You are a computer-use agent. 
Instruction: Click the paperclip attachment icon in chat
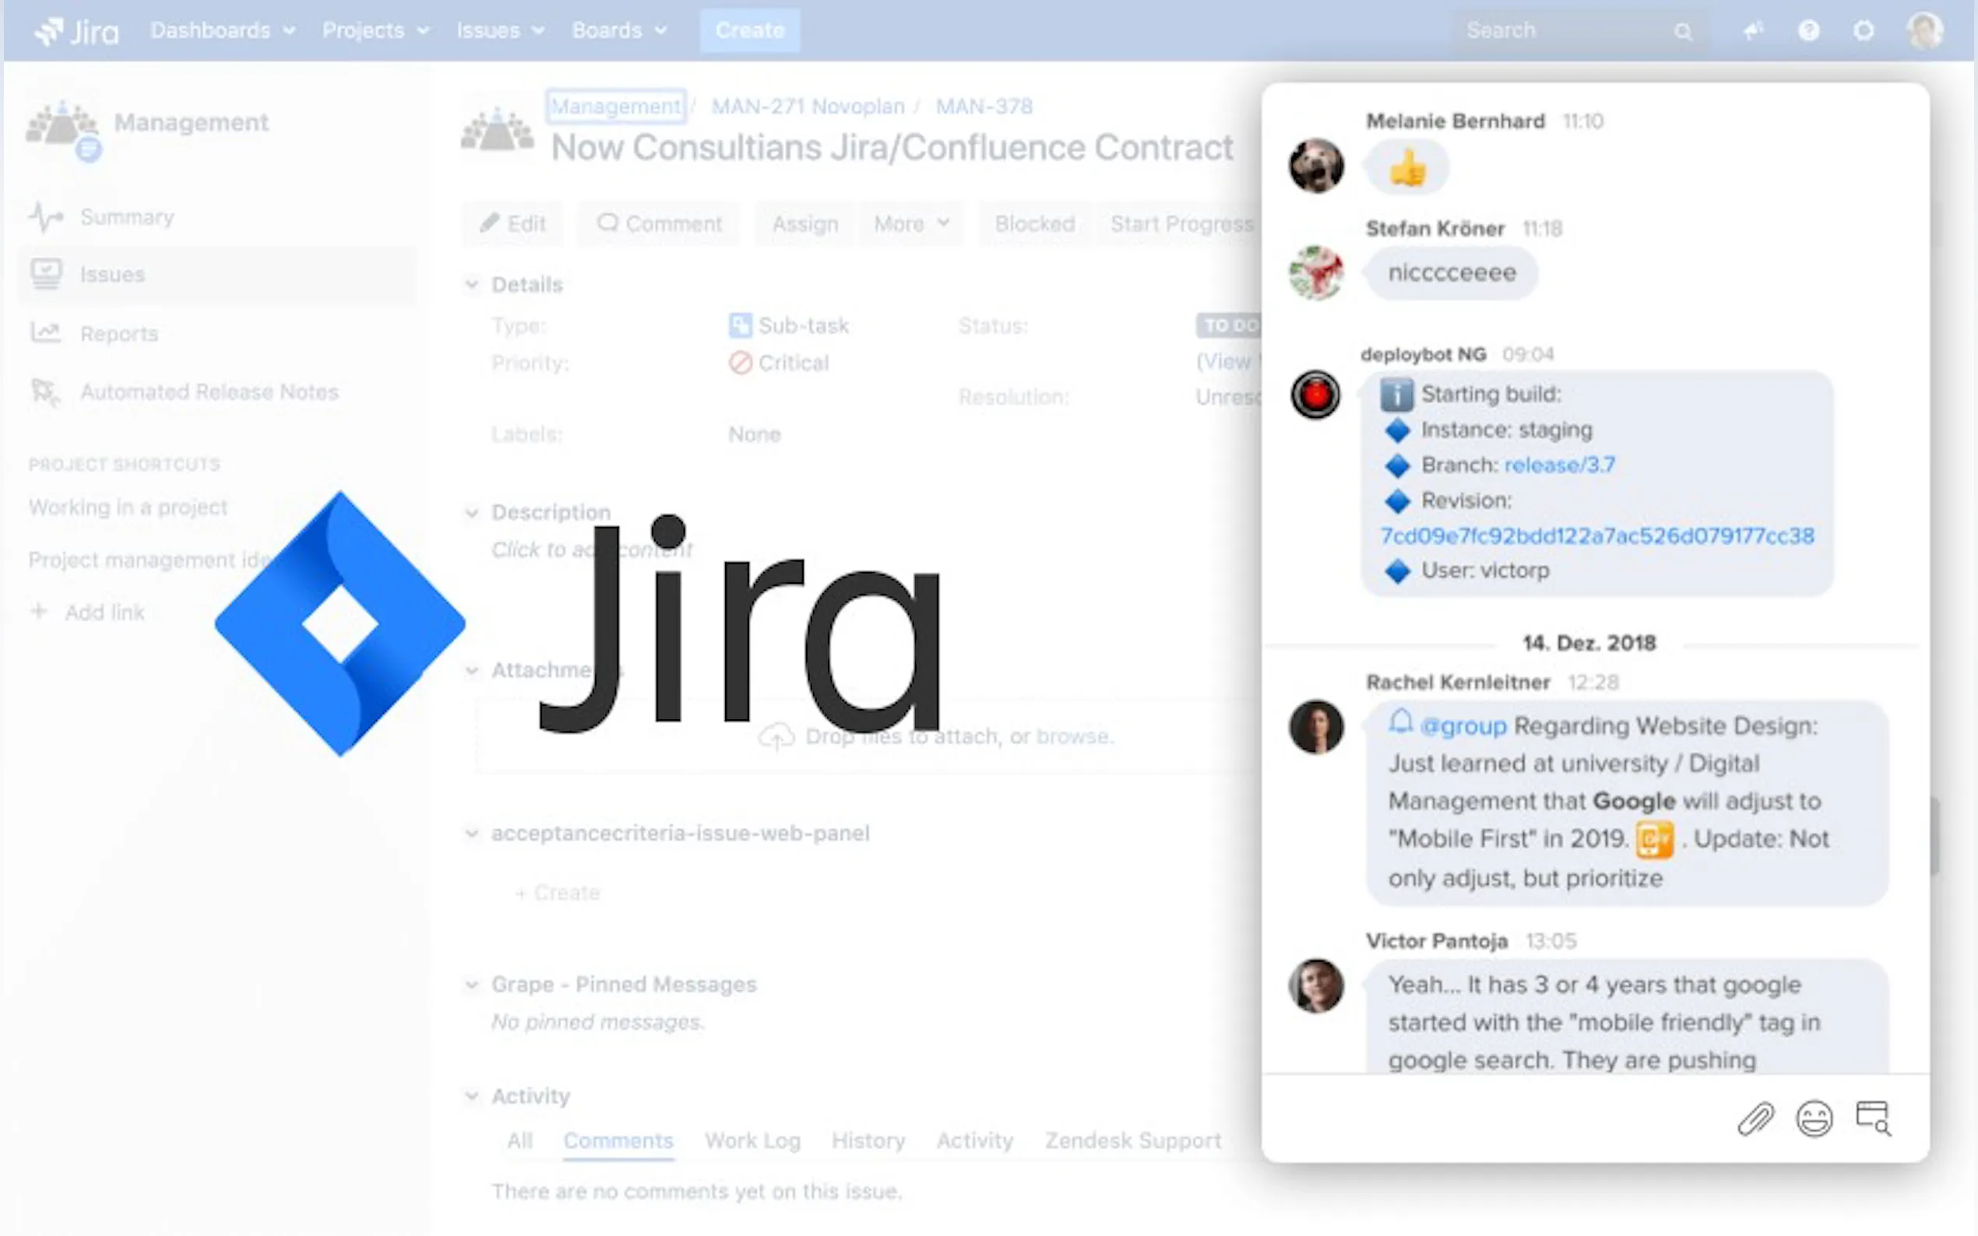(x=1755, y=1118)
